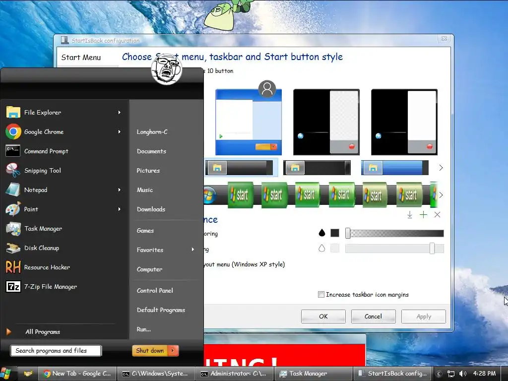Click the download start button image icon
The width and height of the screenshot is (508, 381).
409,214
